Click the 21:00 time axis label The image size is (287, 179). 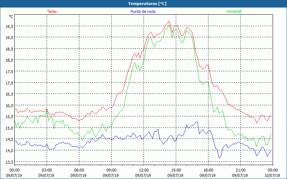coord(240,170)
